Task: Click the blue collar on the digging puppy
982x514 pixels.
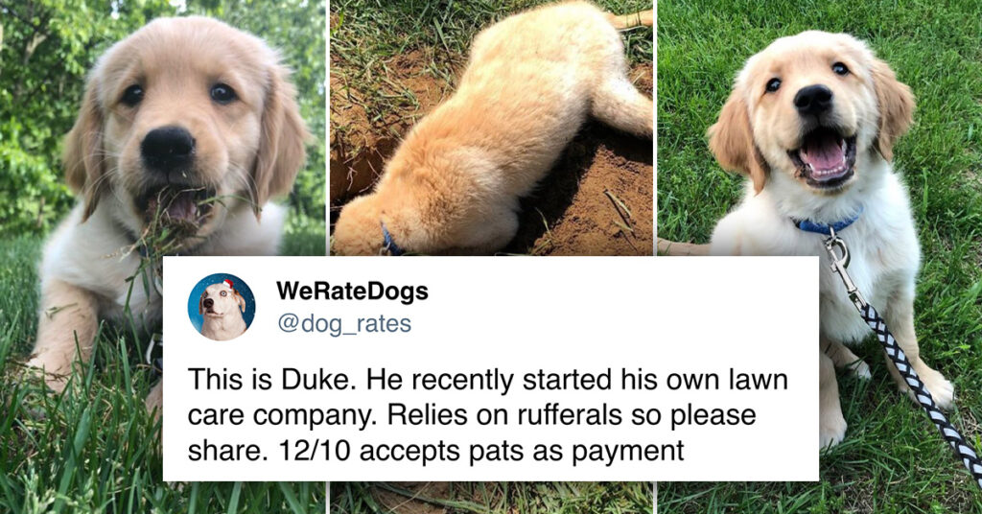Action: pyautogui.click(x=391, y=241)
